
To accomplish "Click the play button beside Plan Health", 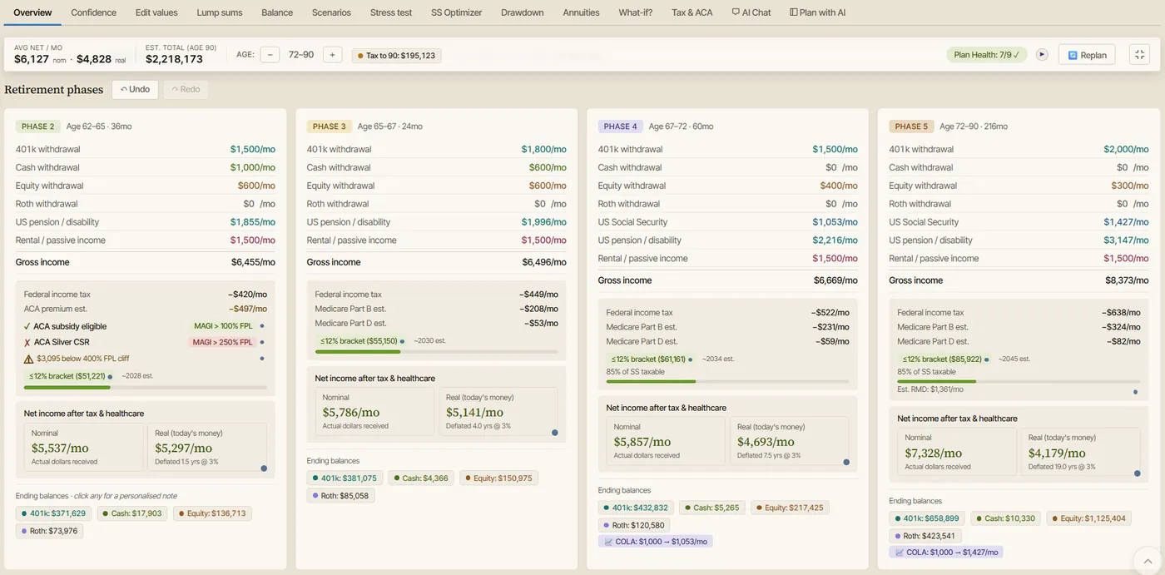I will (x=1042, y=55).
